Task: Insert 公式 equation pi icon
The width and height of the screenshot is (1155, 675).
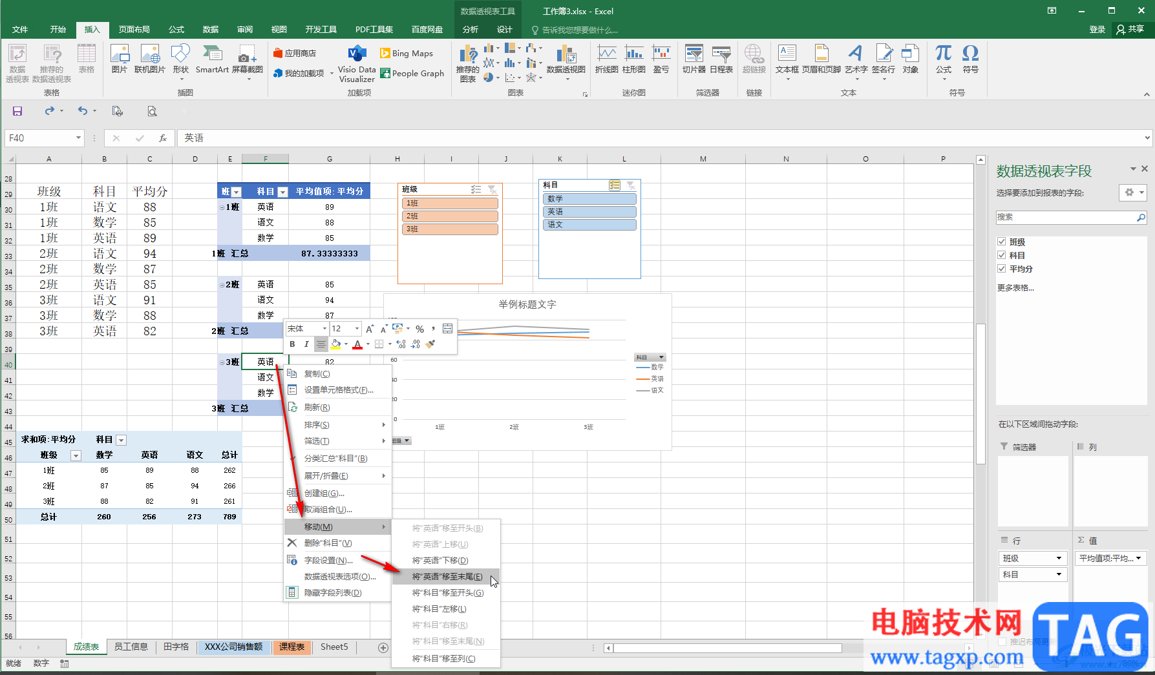Action: coord(944,62)
